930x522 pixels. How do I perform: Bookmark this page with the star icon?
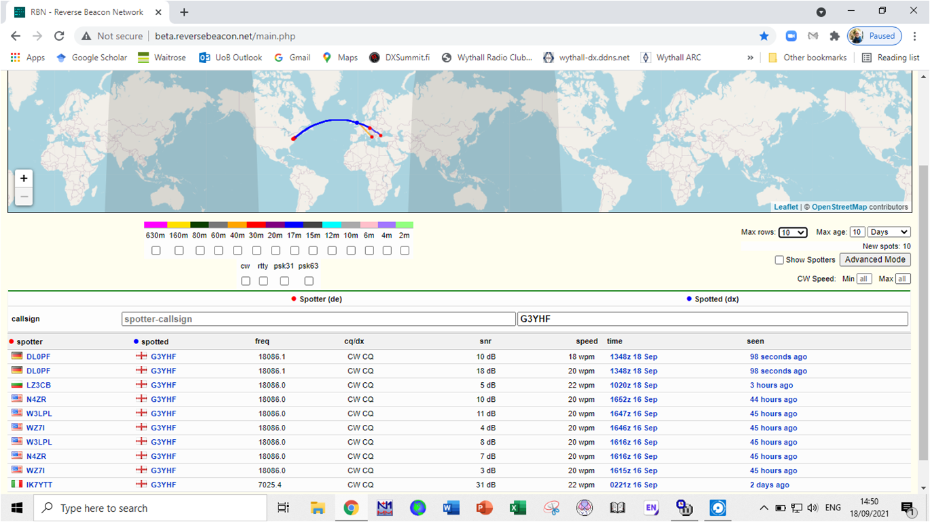(x=764, y=36)
